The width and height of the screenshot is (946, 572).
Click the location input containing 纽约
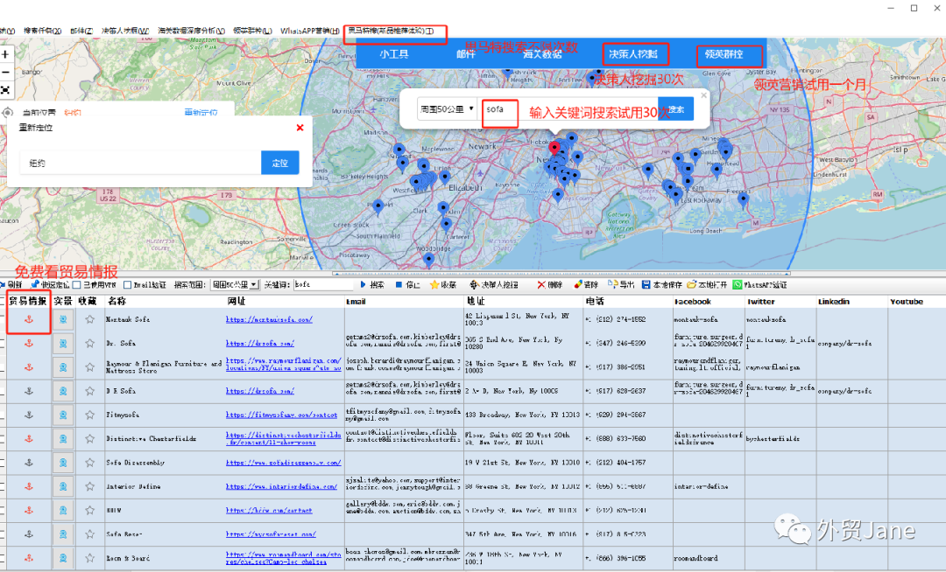[140, 164]
